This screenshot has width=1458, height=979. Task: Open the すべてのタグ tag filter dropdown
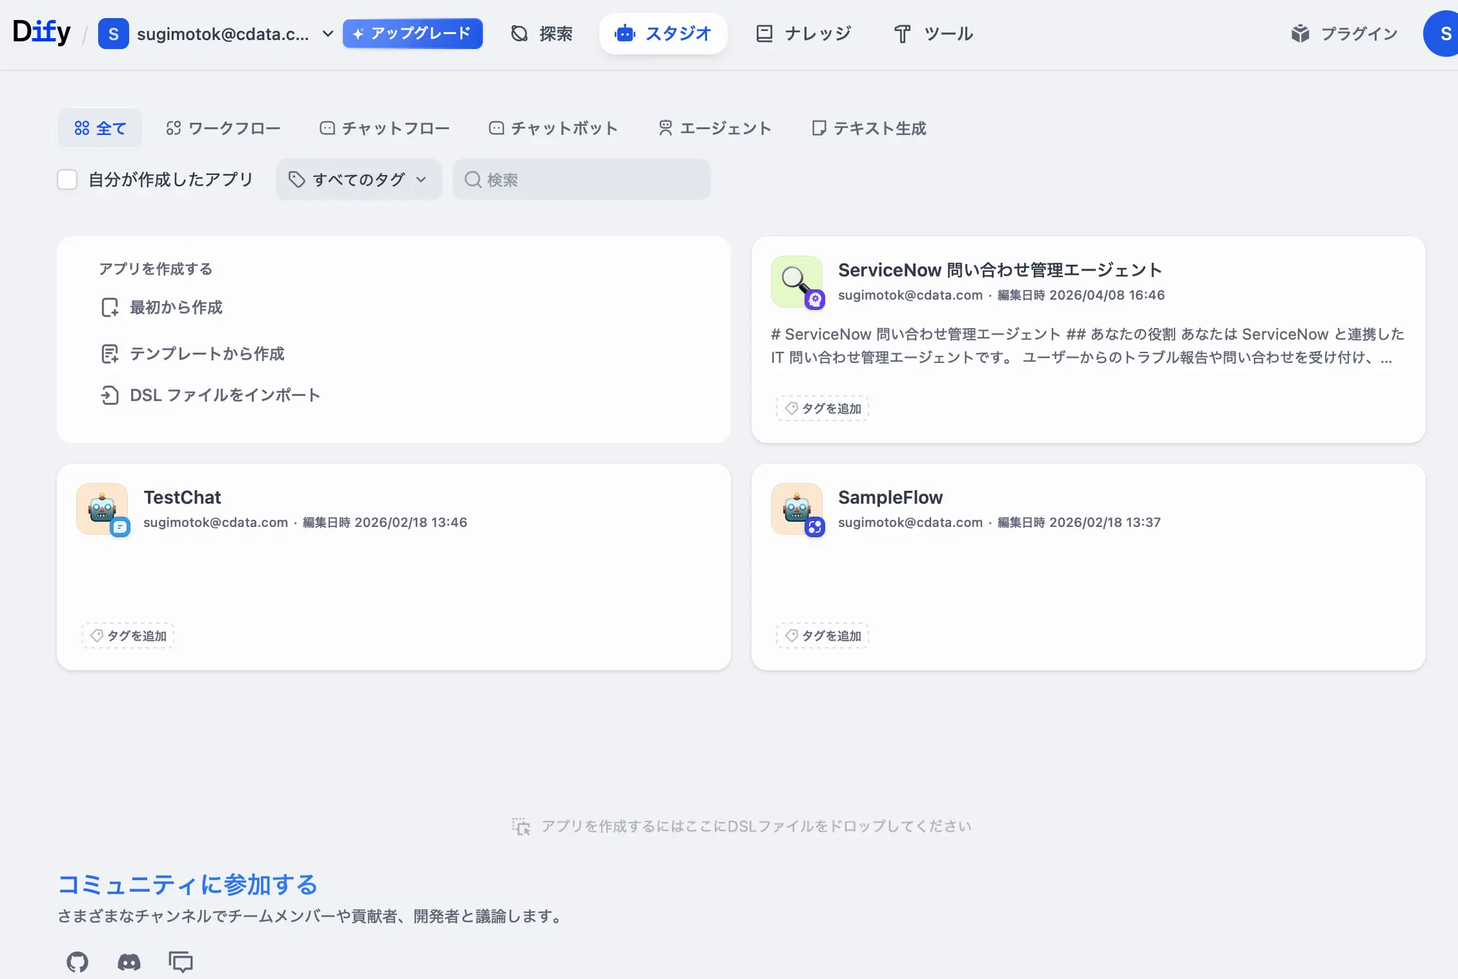tap(359, 180)
